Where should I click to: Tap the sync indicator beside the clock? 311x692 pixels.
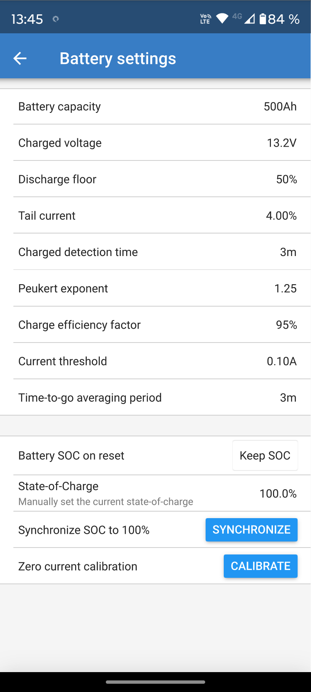tap(55, 19)
